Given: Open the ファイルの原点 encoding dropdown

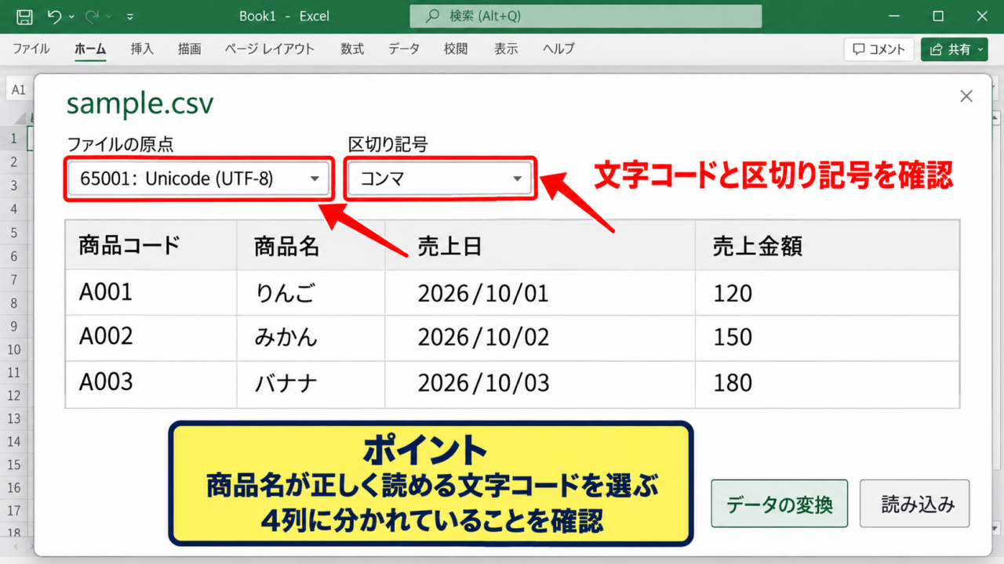Looking at the screenshot, I should (199, 179).
